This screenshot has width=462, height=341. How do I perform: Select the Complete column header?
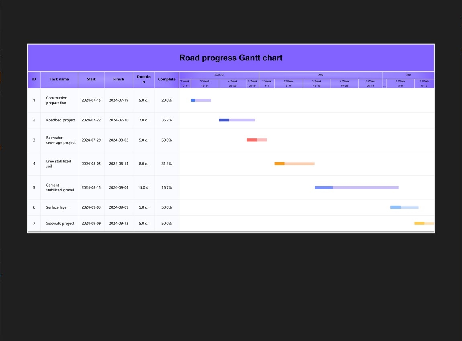point(167,80)
